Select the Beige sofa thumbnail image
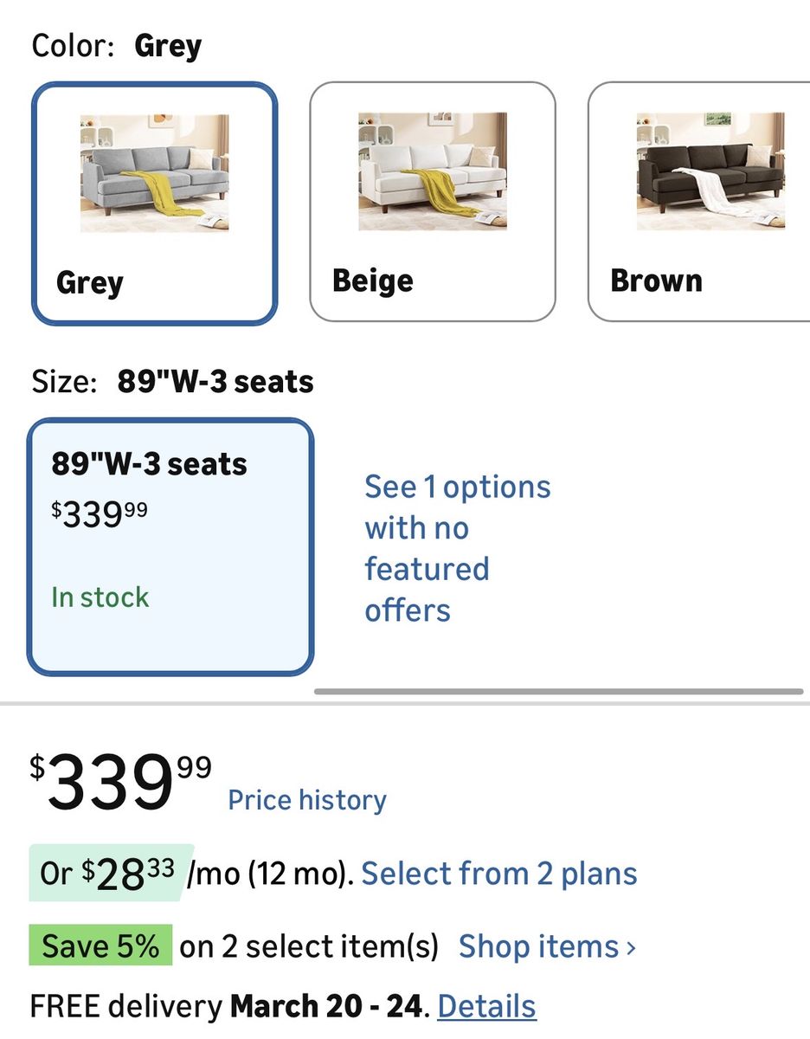 433,171
